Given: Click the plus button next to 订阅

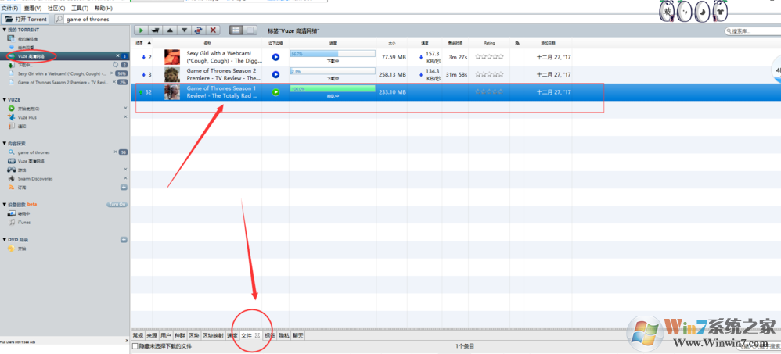Looking at the screenshot, I should coord(124,188).
